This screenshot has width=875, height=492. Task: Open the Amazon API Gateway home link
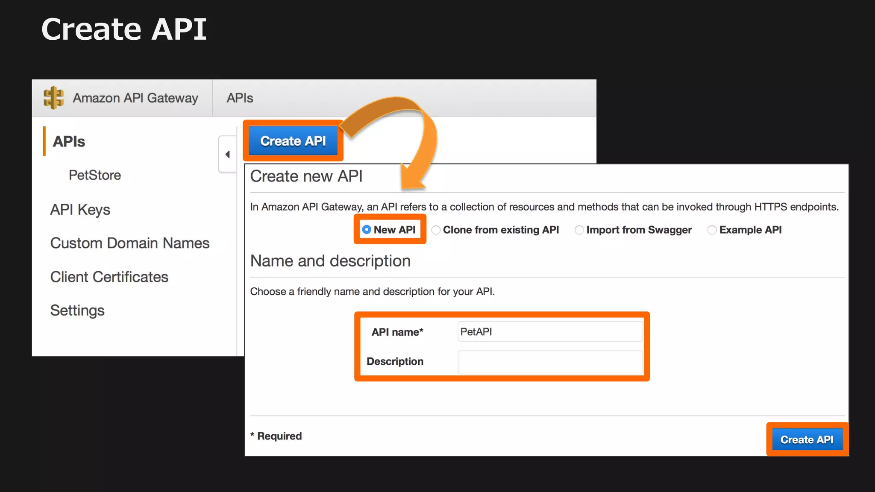point(135,98)
